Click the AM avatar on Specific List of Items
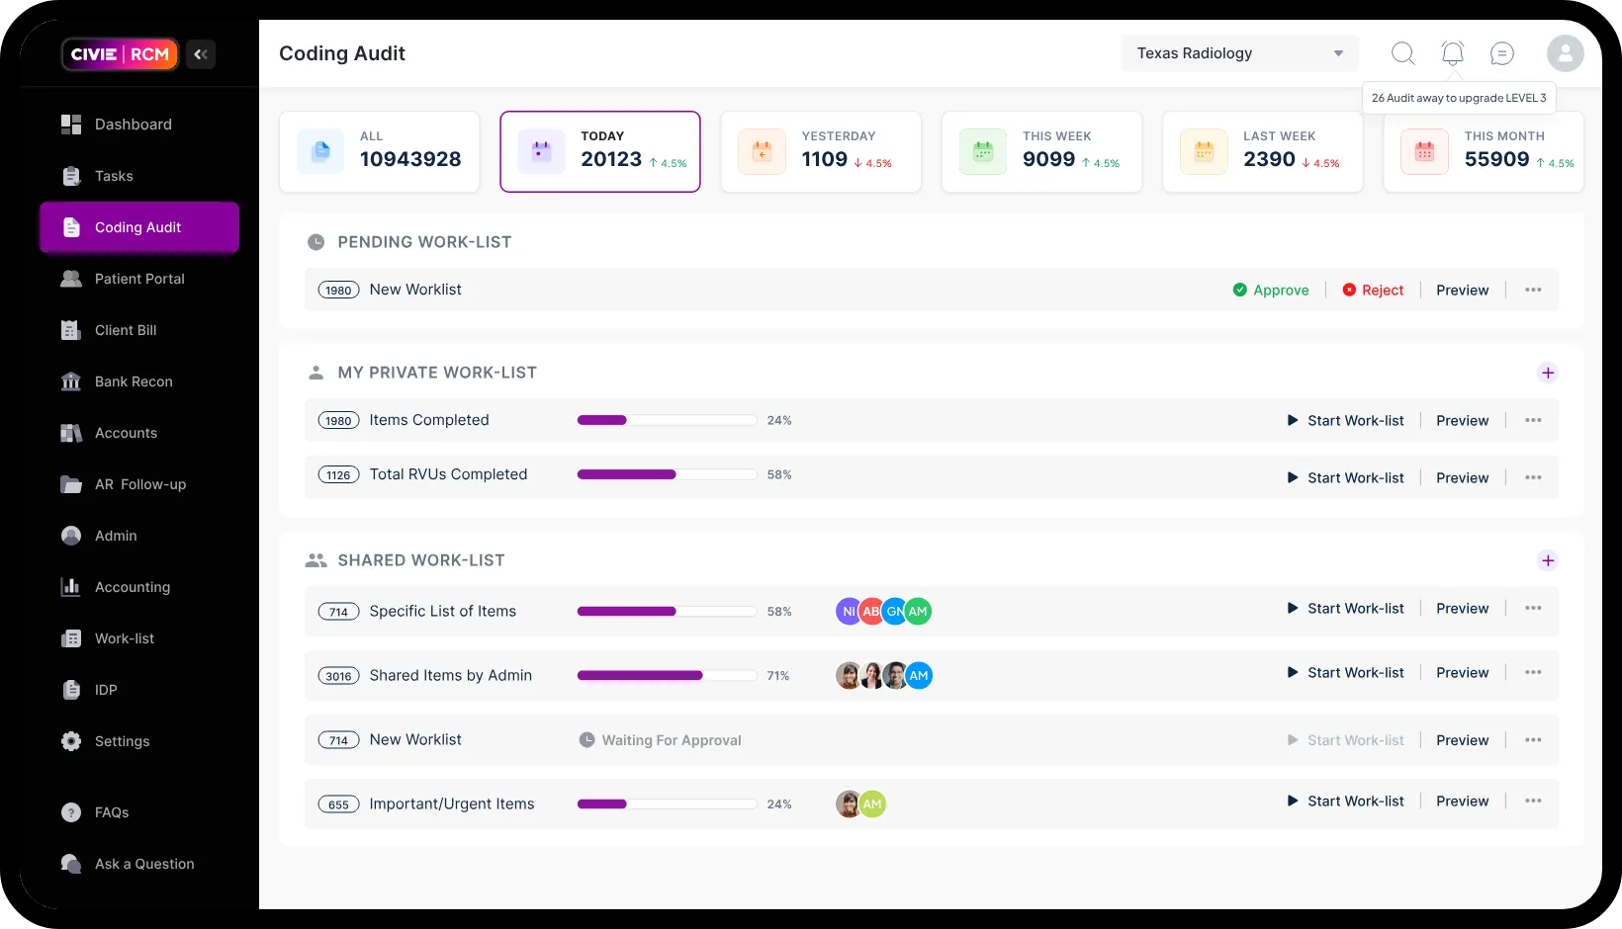 917,611
